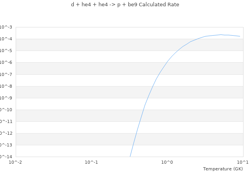The width and height of the screenshot is (251, 188).
Task: Click the 10^-11 y-axis tick label
Action: (x=5, y=121)
